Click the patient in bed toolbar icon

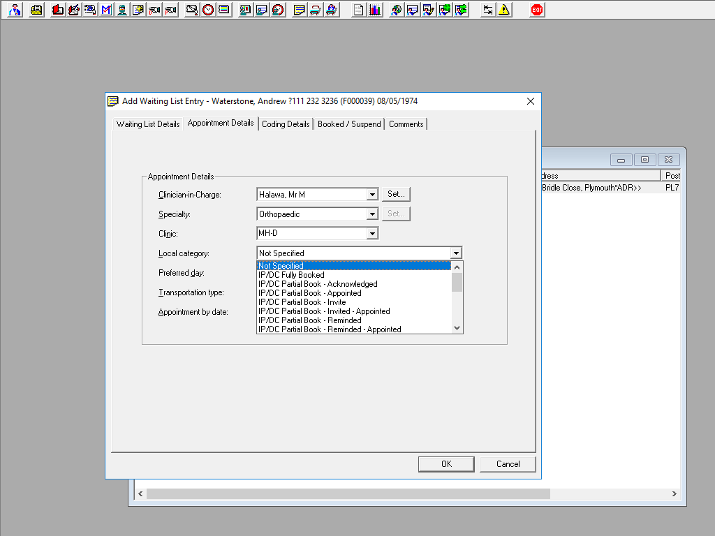point(332,10)
